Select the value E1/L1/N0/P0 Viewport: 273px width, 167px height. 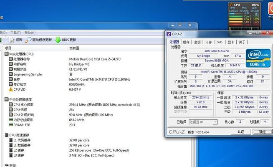coord(78,69)
